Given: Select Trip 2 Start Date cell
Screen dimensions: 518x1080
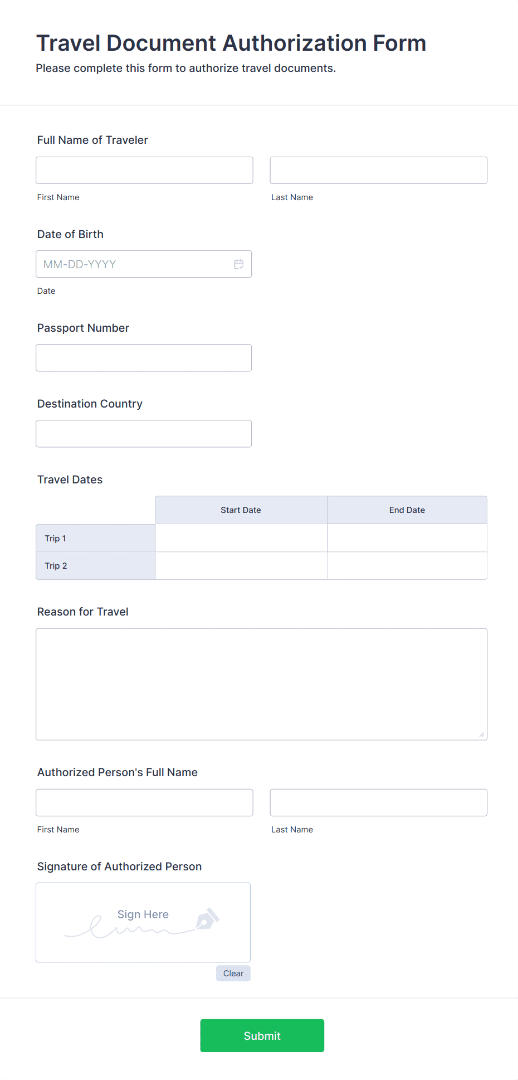Looking at the screenshot, I should point(241,566).
